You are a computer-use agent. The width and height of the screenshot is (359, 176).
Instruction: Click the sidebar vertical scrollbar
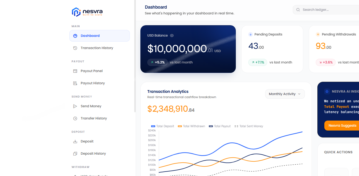click(x=135, y=56)
